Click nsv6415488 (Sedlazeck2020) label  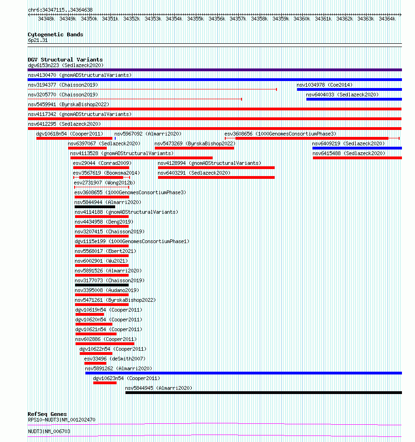click(x=349, y=154)
